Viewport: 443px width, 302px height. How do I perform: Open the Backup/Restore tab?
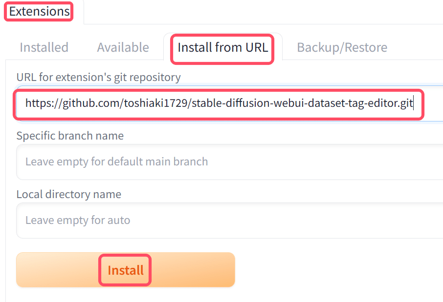[x=341, y=47]
